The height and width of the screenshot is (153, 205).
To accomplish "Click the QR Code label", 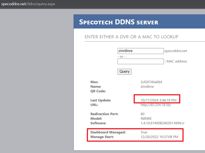I will (x=98, y=91).
